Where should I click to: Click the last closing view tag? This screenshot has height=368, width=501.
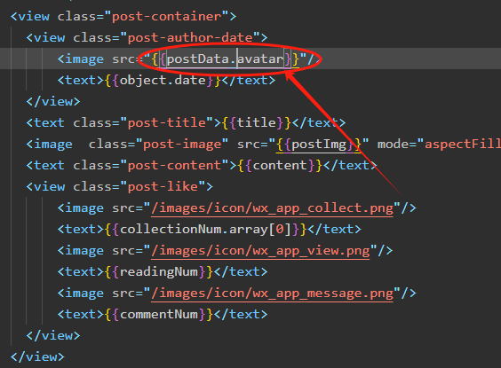coord(37,357)
